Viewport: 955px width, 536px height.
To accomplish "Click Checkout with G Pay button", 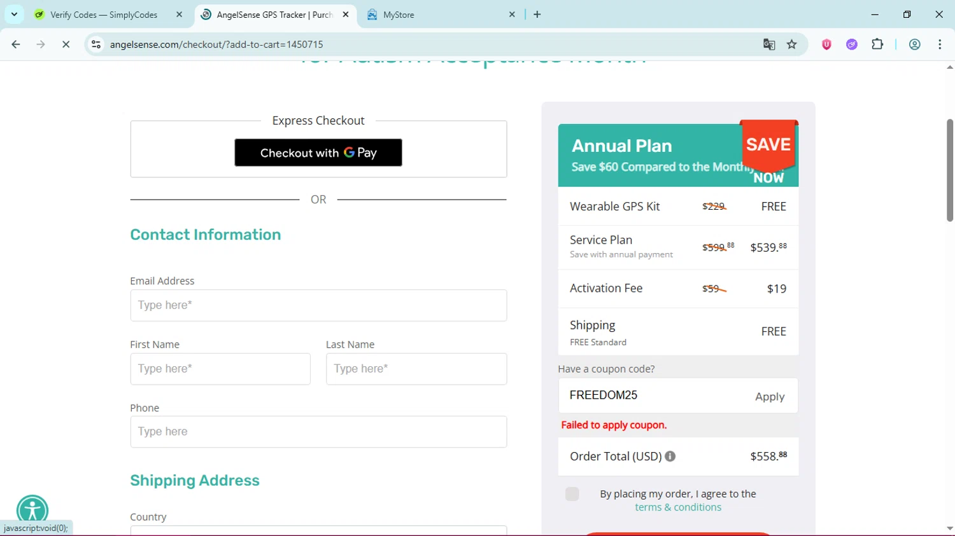I will [x=318, y=153].
